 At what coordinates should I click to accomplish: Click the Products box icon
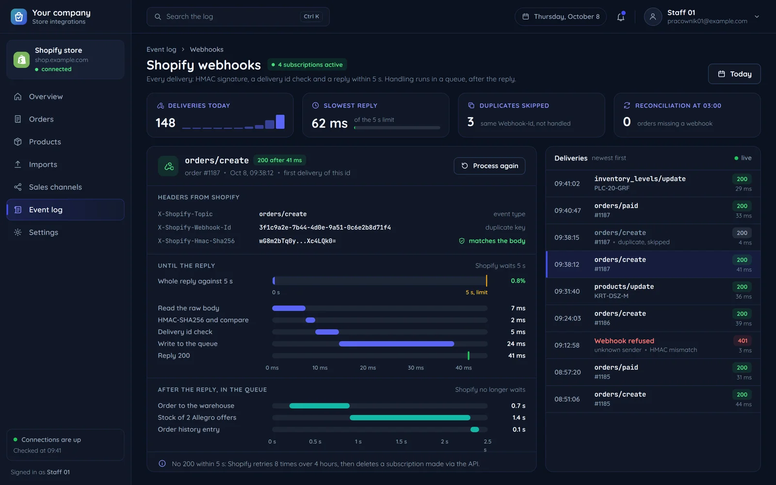click(18, 142)
